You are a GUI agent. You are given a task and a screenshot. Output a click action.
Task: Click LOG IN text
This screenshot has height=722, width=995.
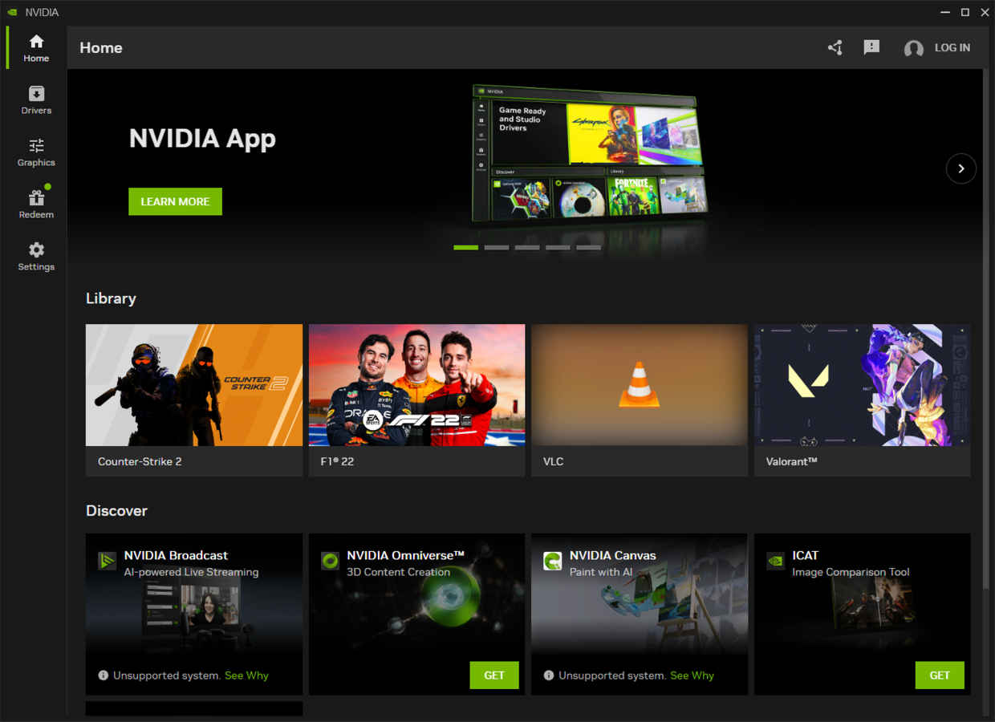(952, 48)
